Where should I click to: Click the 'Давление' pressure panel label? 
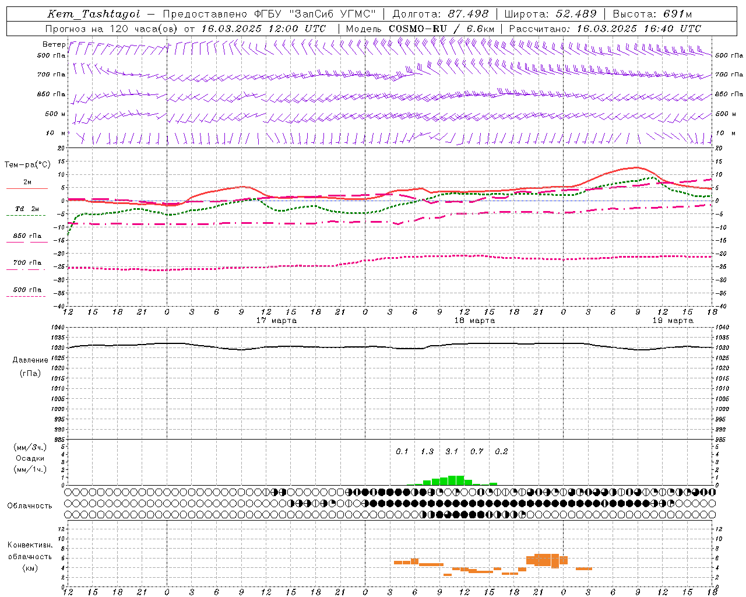30,360
